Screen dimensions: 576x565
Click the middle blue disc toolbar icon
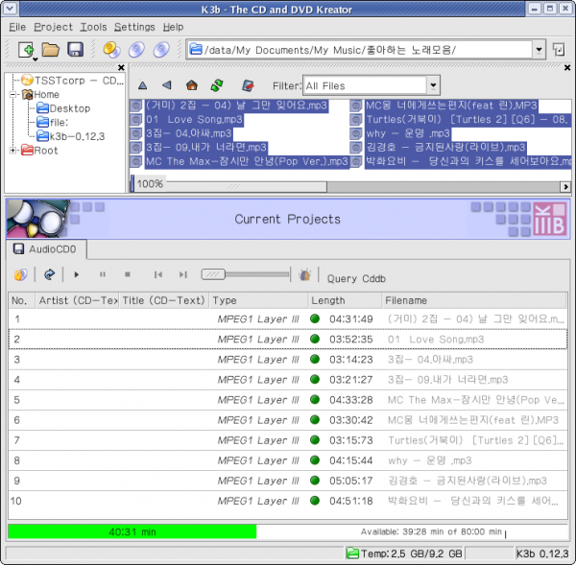[x=136, y=50]
